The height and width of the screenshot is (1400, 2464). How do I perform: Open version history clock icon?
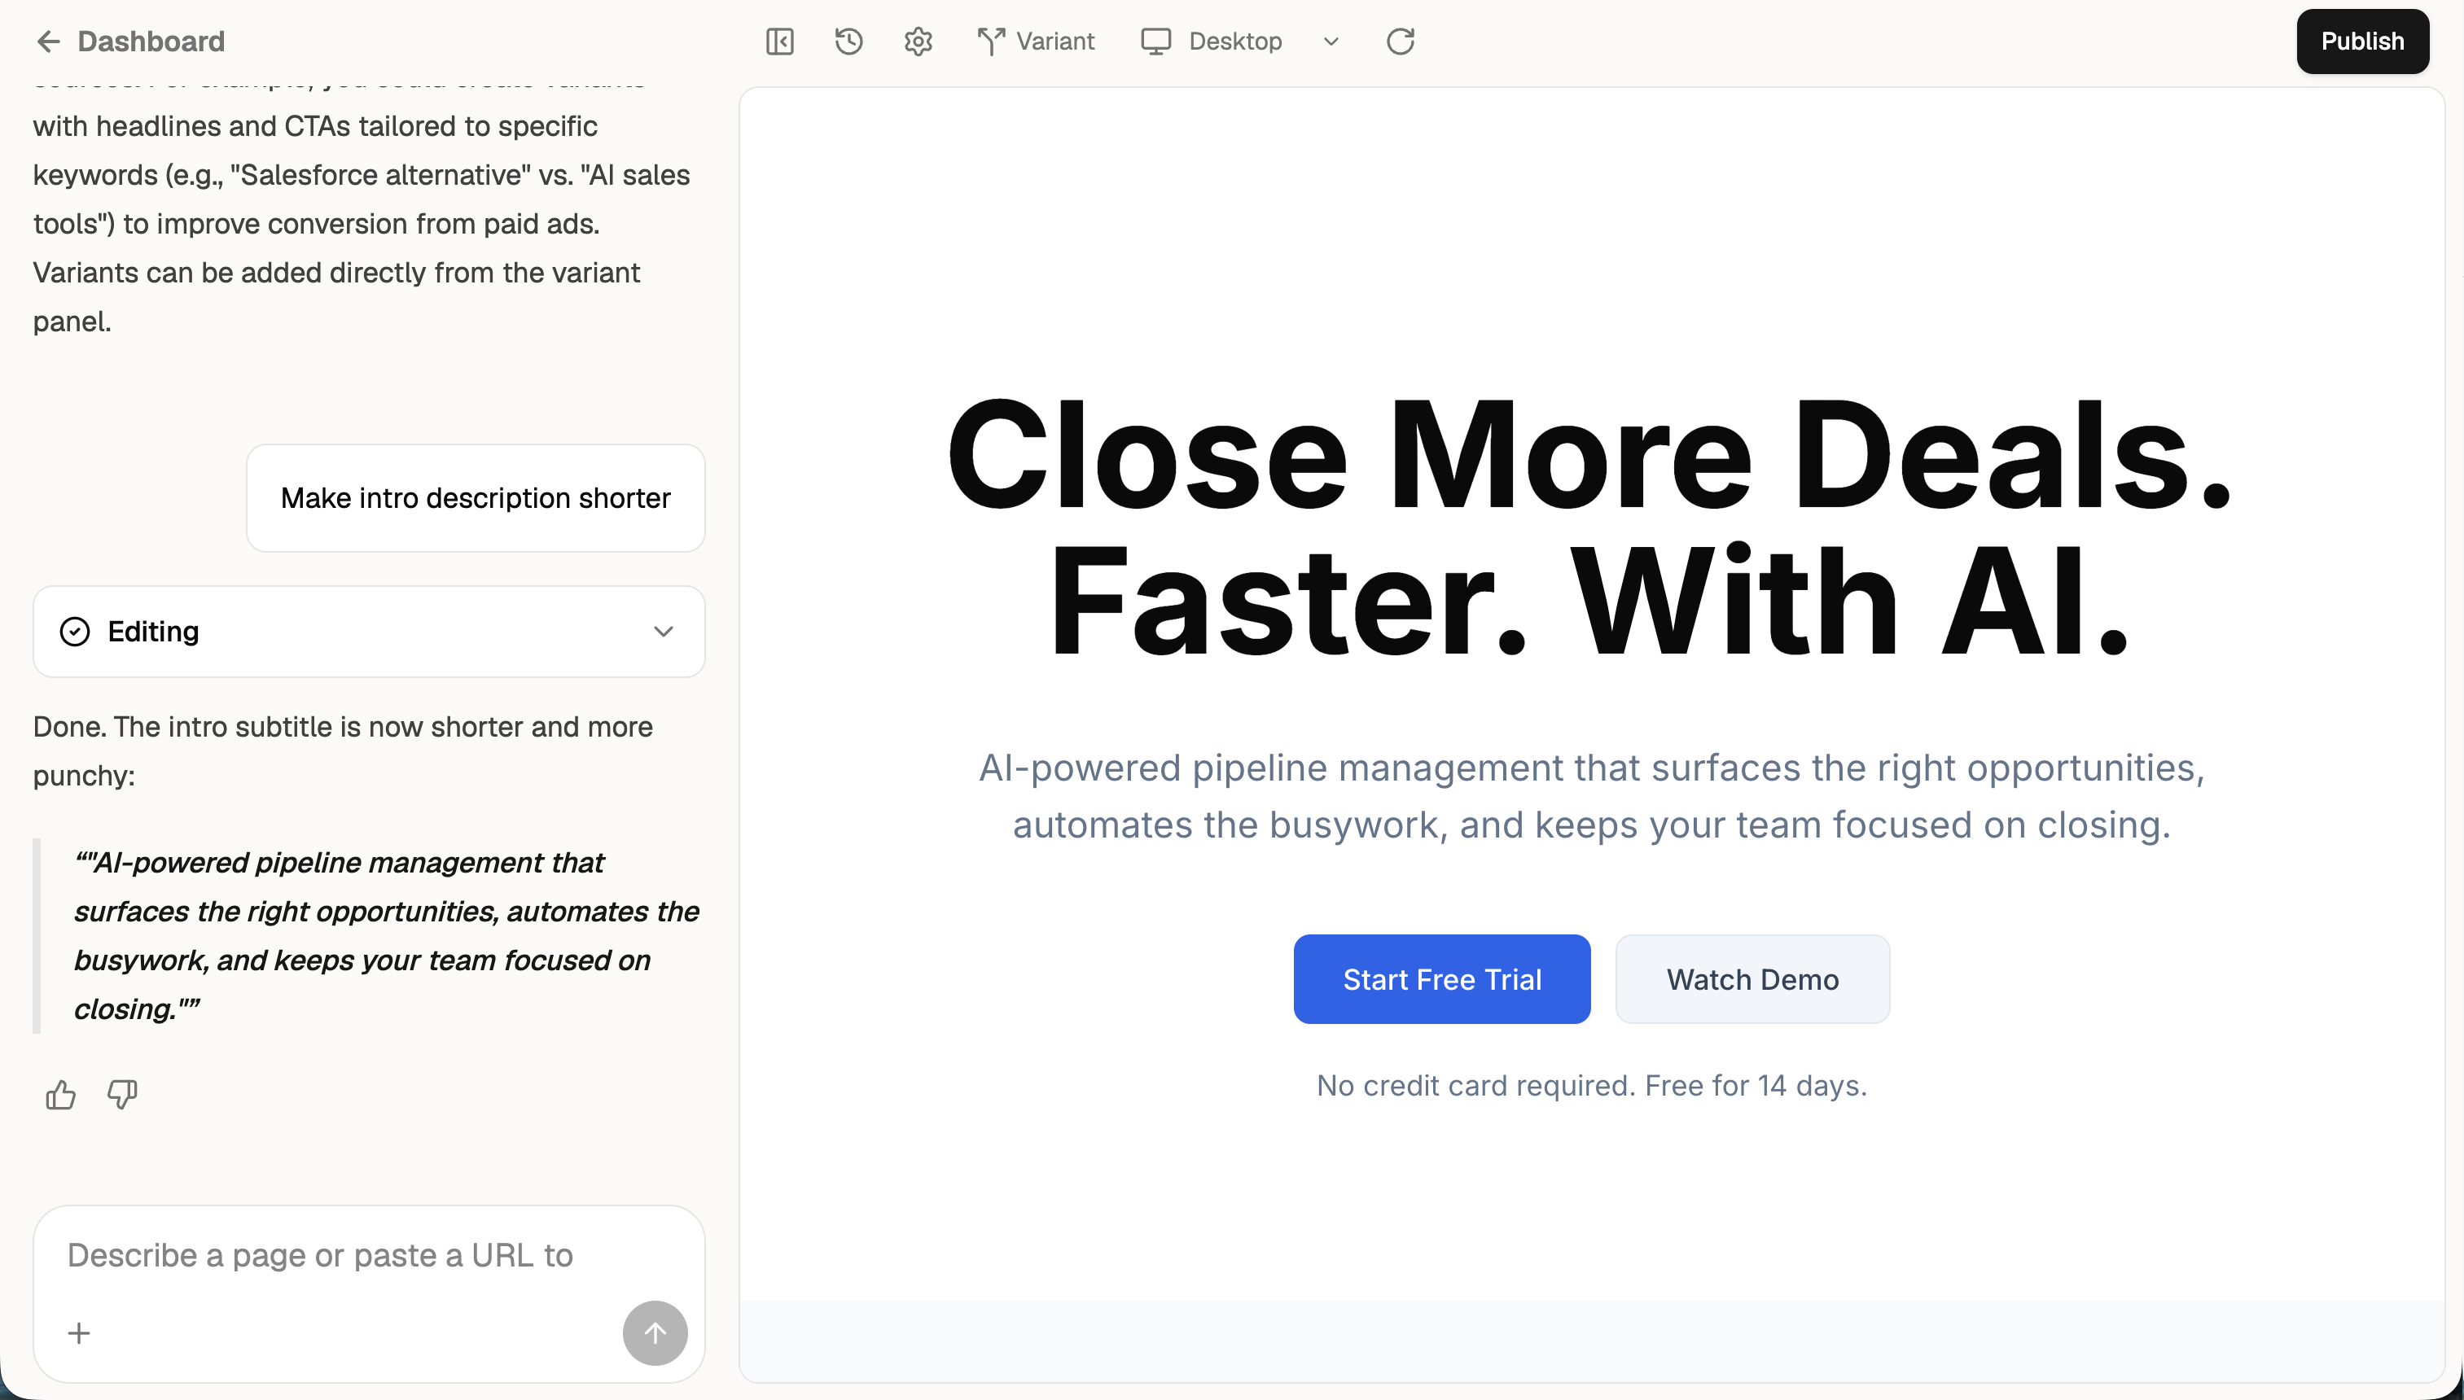coord(848,42)
